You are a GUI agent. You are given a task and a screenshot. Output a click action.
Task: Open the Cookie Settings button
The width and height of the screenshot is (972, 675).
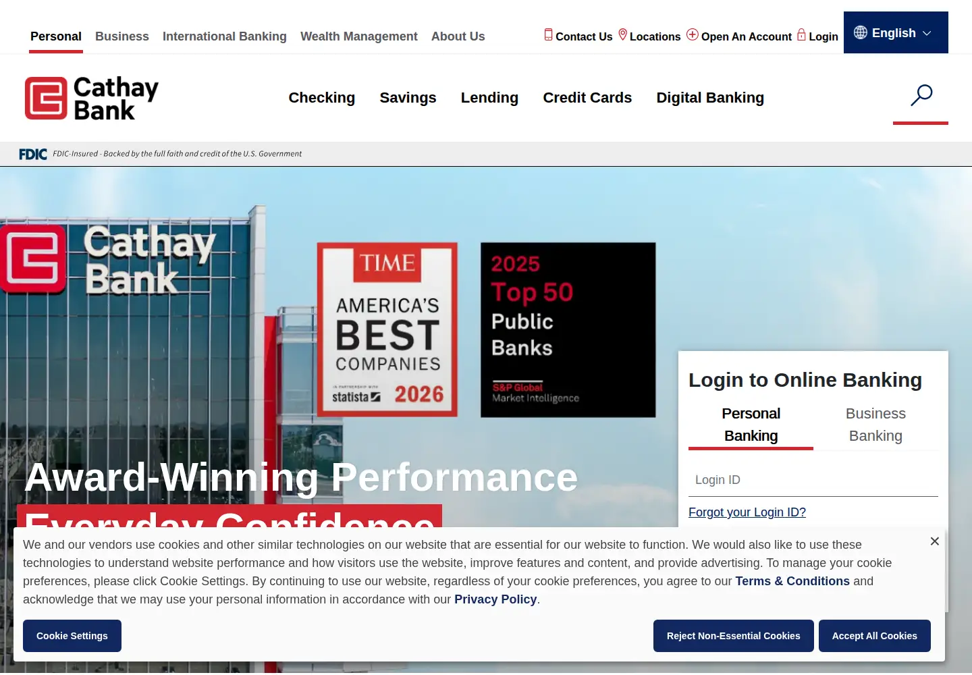(72, 636)
